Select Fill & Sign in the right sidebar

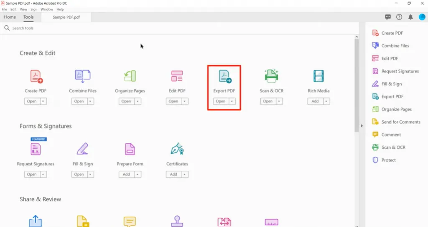point(387,84)
